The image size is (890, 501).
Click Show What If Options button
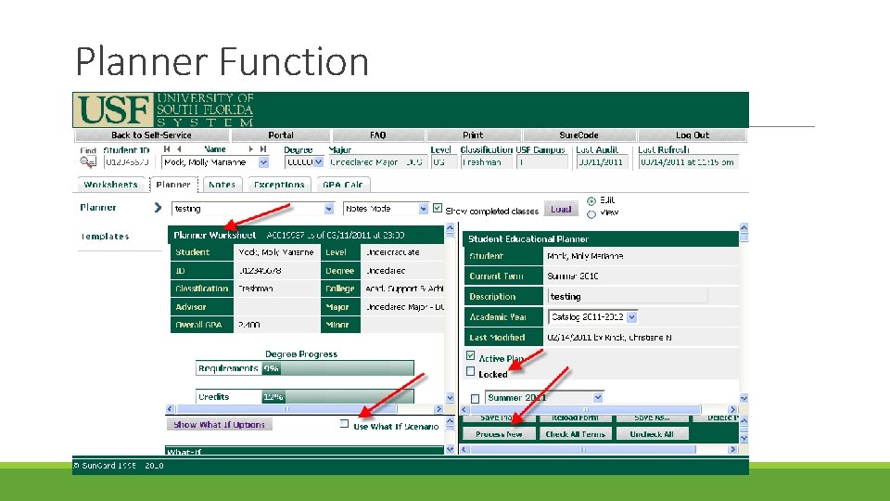(219, 424)
